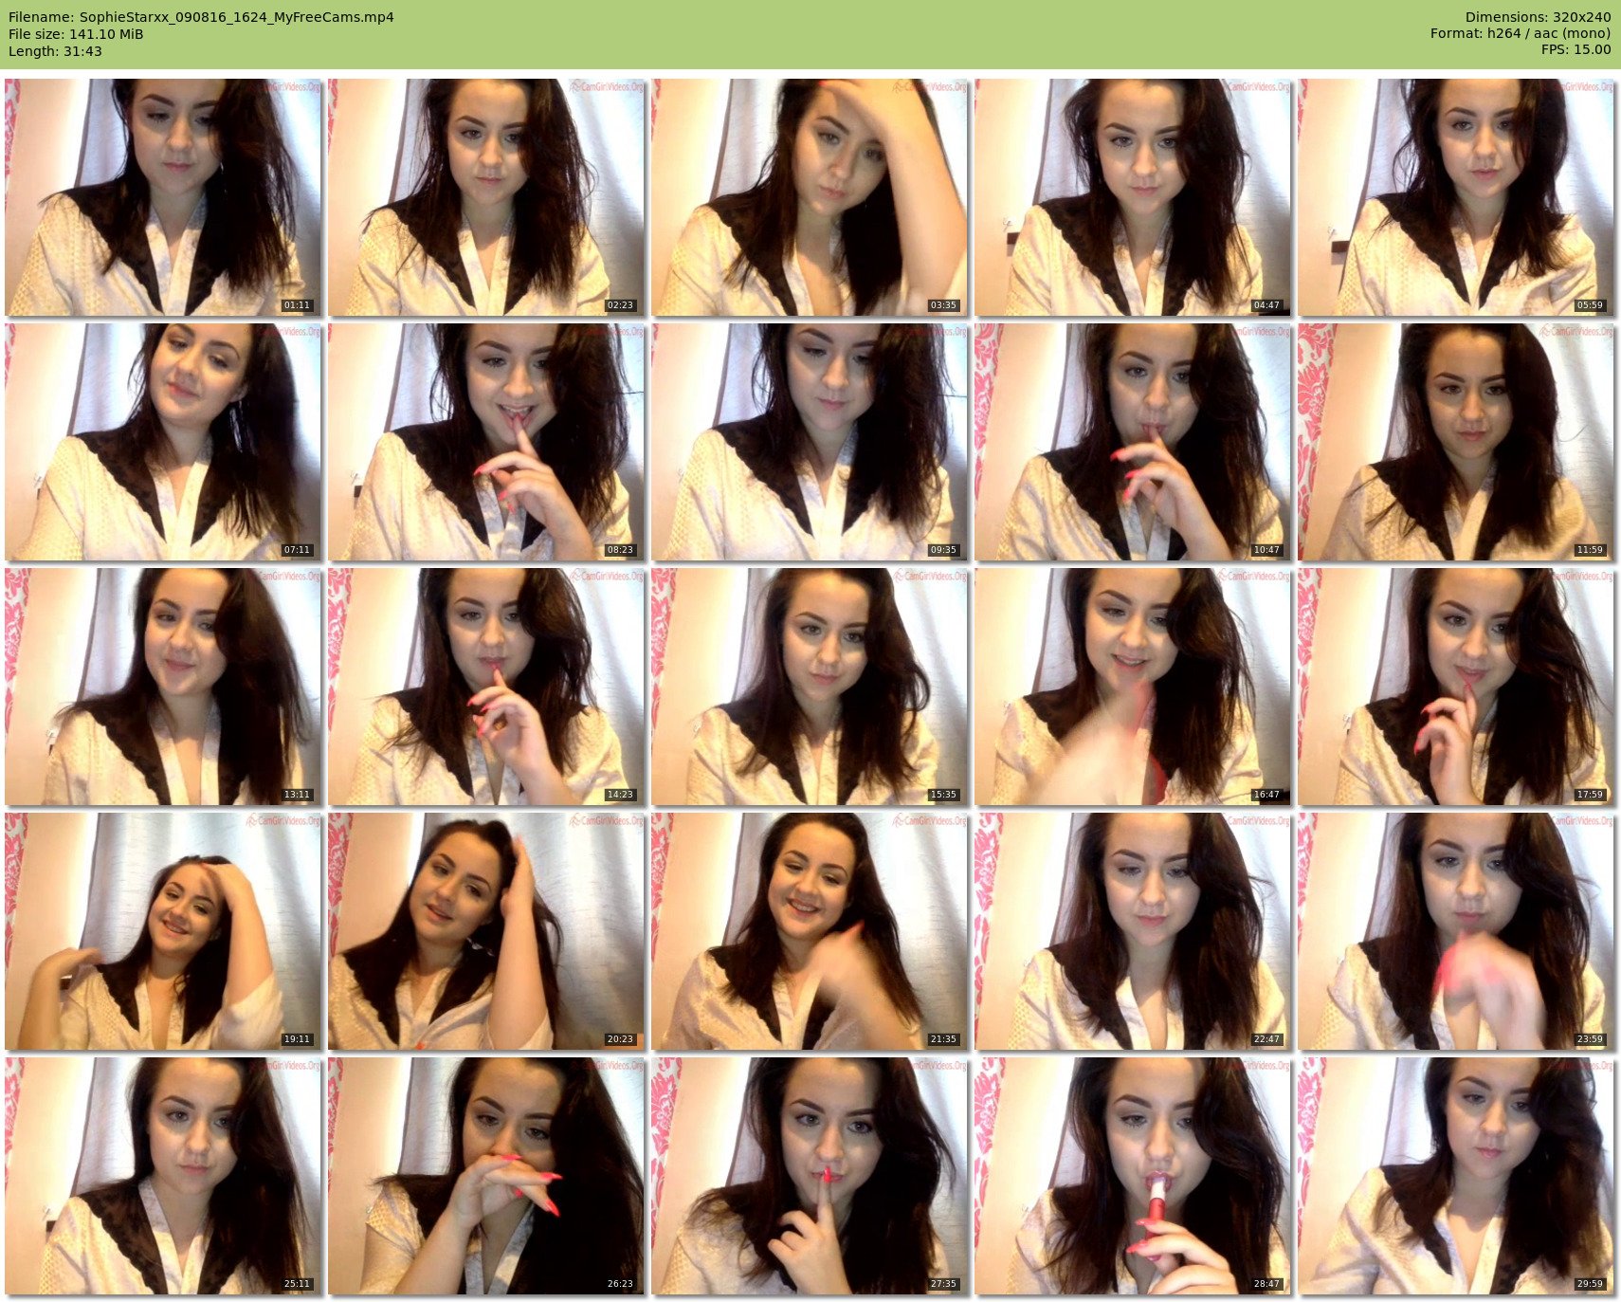Select the 14:23 frame thumbnail
This screenshot has height=1302, width=1621.
click(x=486, y=687)
